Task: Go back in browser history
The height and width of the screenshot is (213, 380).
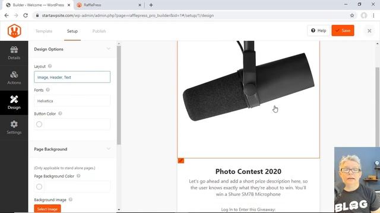Action: pos(7,15)
